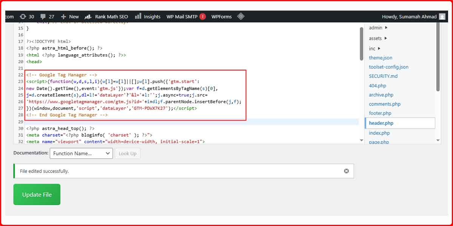
Task: Click the diamond icon after WPForms
Action: click(x=241, y=17)
